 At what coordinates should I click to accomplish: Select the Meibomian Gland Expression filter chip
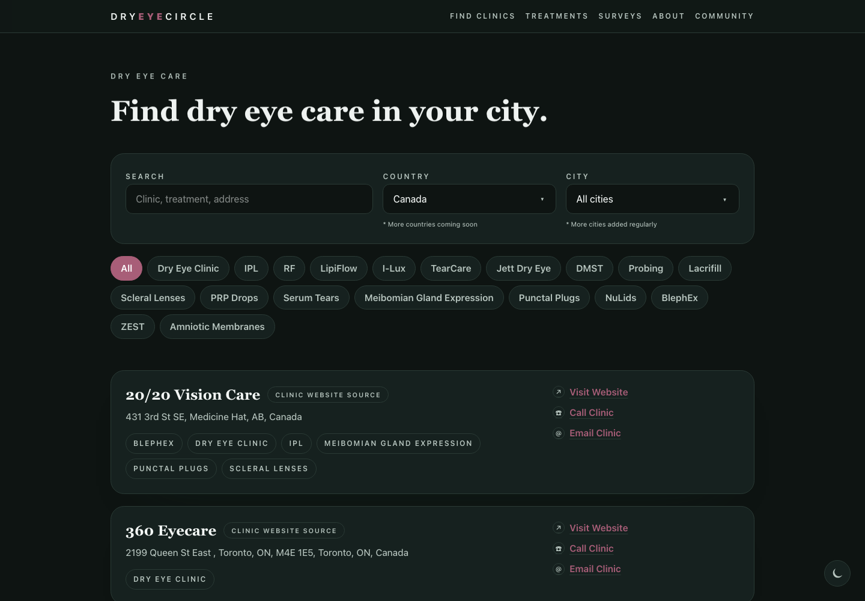pyautogui.click(x=429, y=297)
